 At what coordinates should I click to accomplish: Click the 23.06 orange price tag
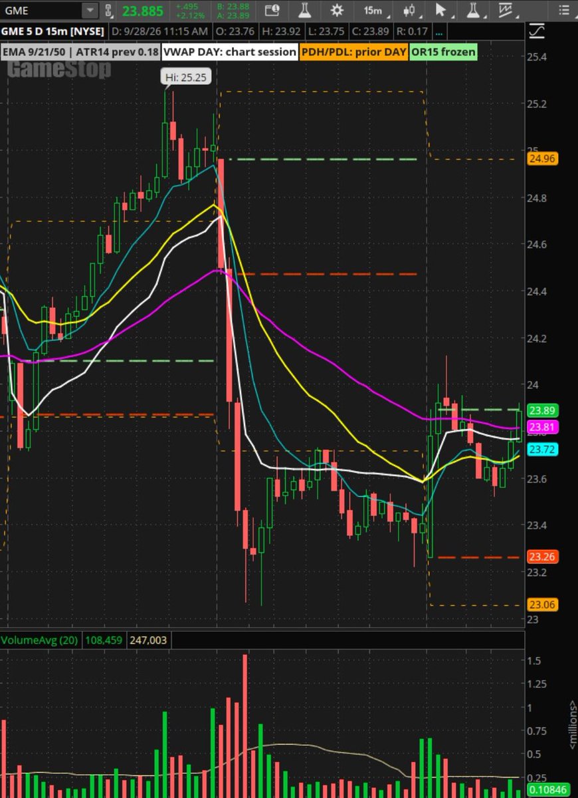tap(543, 604)
